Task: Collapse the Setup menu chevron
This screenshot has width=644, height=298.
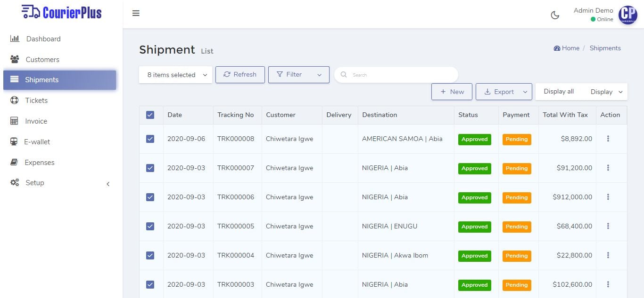Action: (108, 184)
